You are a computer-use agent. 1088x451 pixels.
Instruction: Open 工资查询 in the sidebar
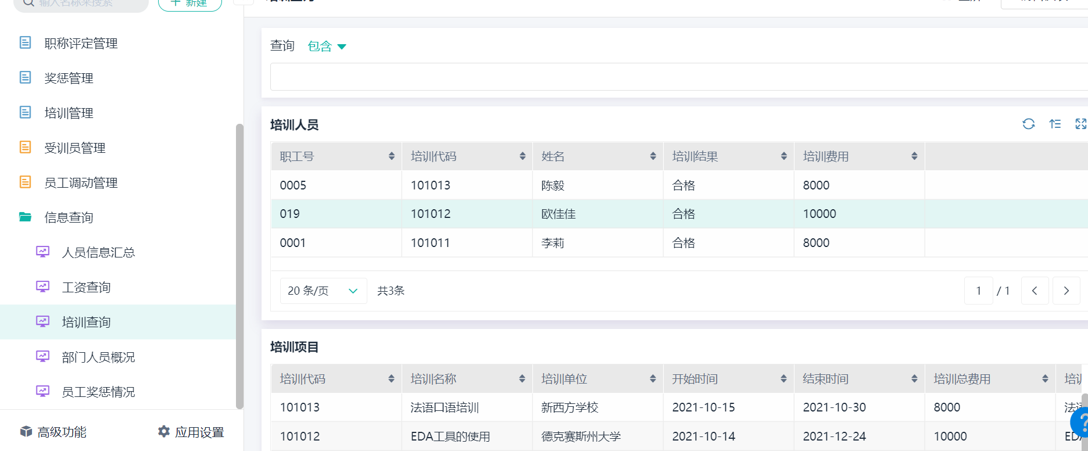[x=86, y=287]
